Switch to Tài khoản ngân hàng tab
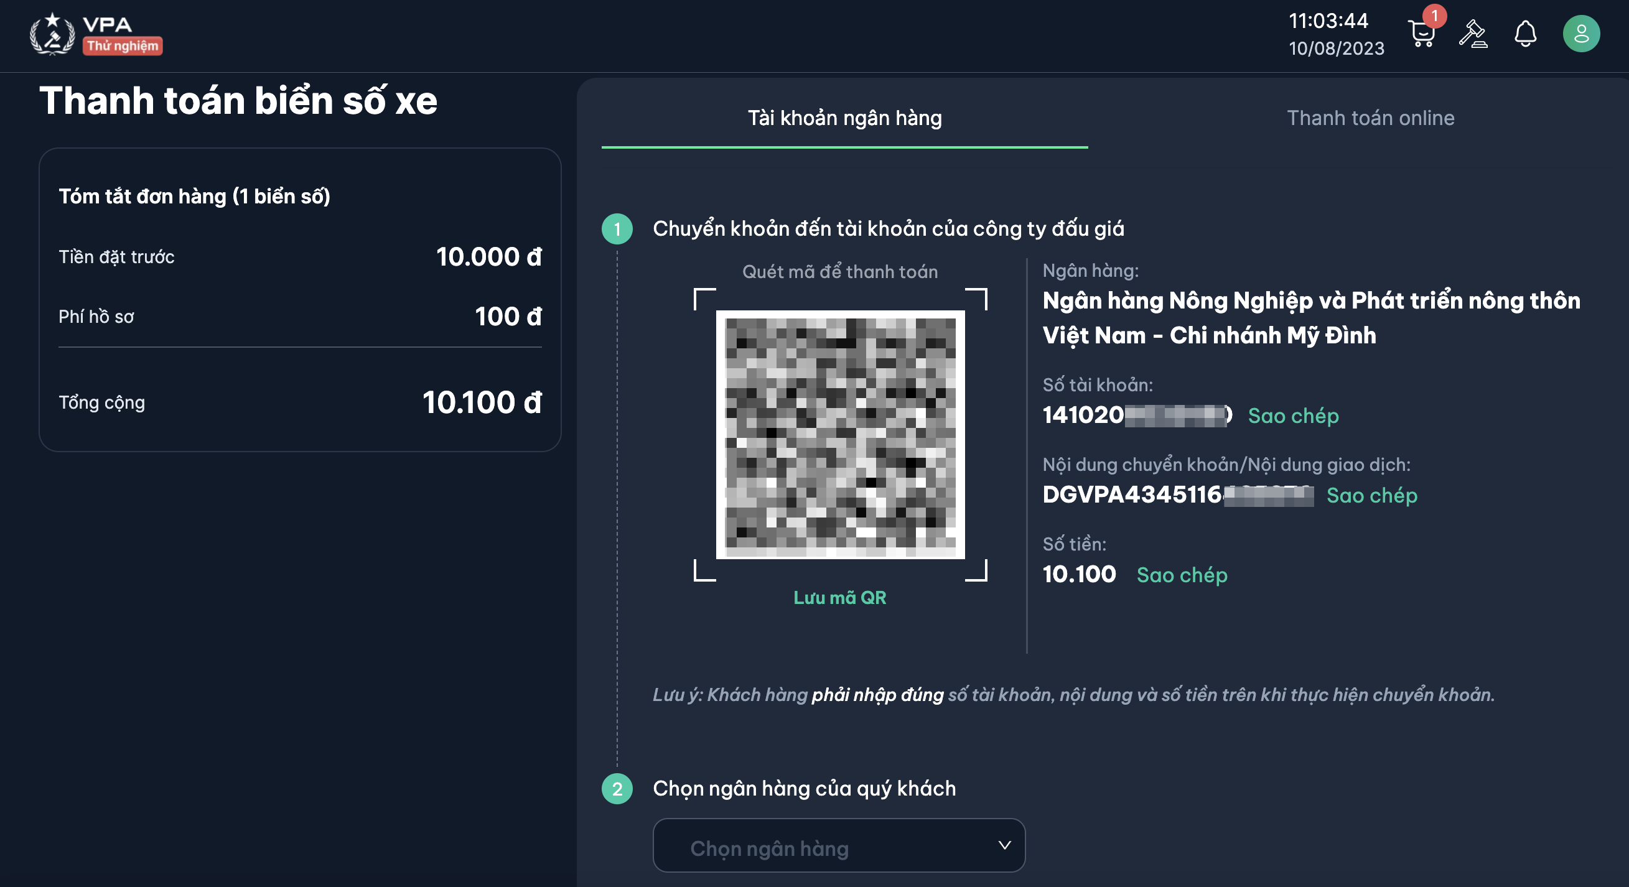This screenshot has width=1629, height=887. point(844,118)
